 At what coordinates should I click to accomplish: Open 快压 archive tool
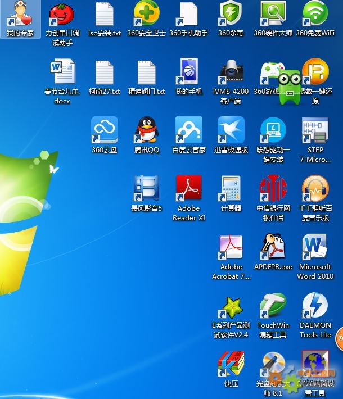tap(231, 364)
